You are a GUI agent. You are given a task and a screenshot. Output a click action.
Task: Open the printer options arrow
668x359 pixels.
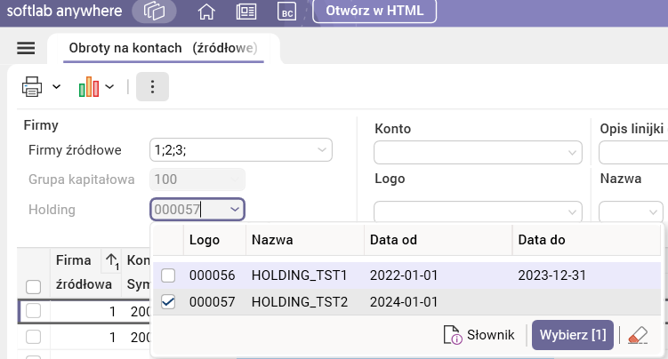[56, 87]
